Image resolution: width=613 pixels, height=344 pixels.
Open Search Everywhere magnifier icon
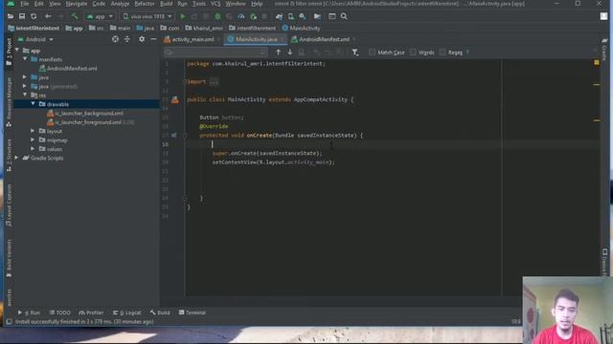(x=344, y=16)
